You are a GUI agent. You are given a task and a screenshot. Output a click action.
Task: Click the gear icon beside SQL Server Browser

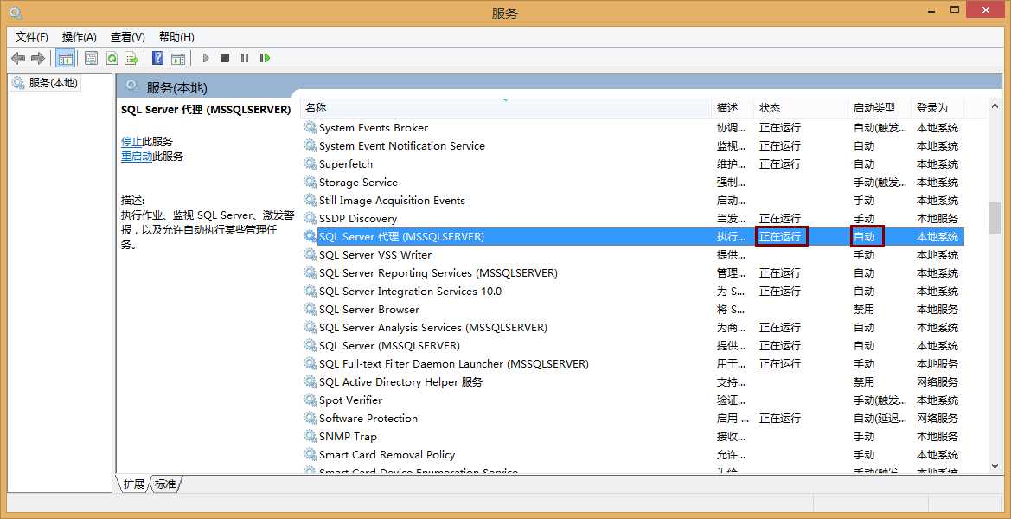(310, 310)
